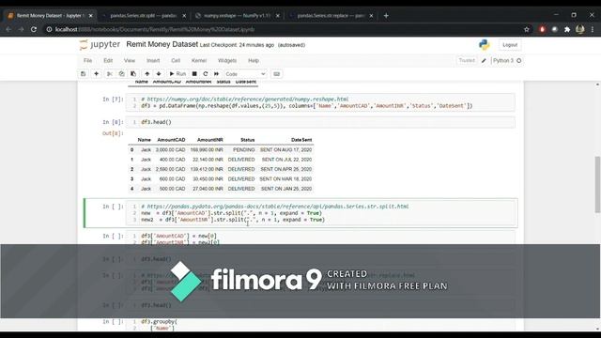Image resolution: width=601 pixels, height=338 pixels.
Task: Click the Status column header in output
Action: [247, 140]
